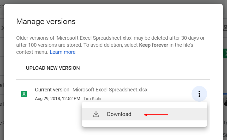Click the red arrow pointing at Download
Screen dimensions: 227x140
pos(156,114)
